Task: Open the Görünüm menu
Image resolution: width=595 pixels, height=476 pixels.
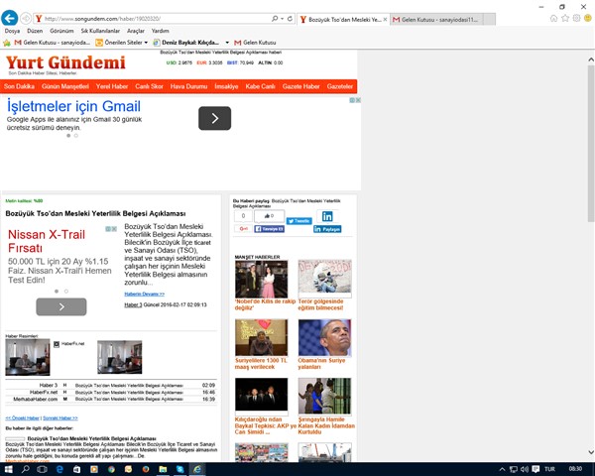Action: (x=61, y=31)
